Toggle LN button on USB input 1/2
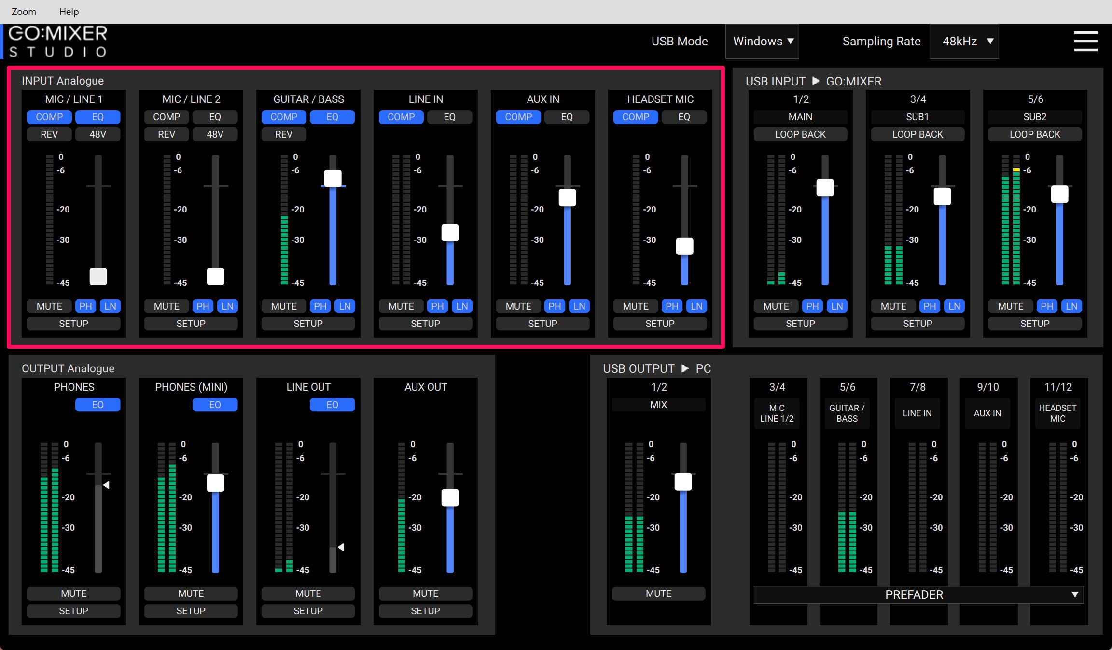 pos(837,306)
